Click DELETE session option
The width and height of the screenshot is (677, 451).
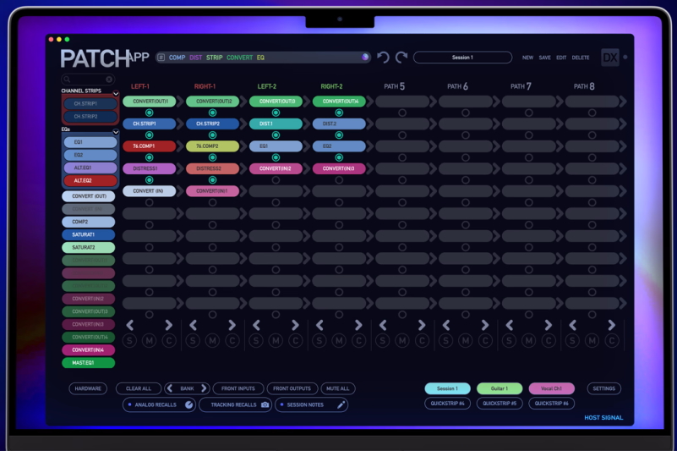coord(581,58)
